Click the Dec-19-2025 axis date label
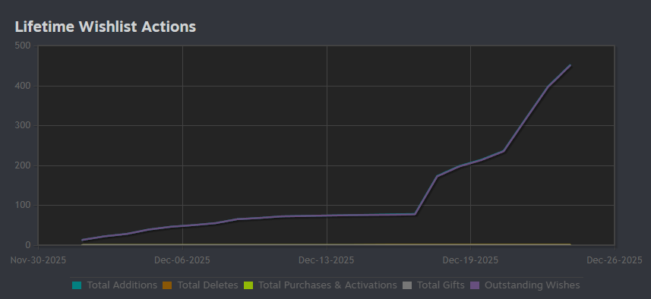The height and width of the screenshot is (299, 651). click(470, 260)
